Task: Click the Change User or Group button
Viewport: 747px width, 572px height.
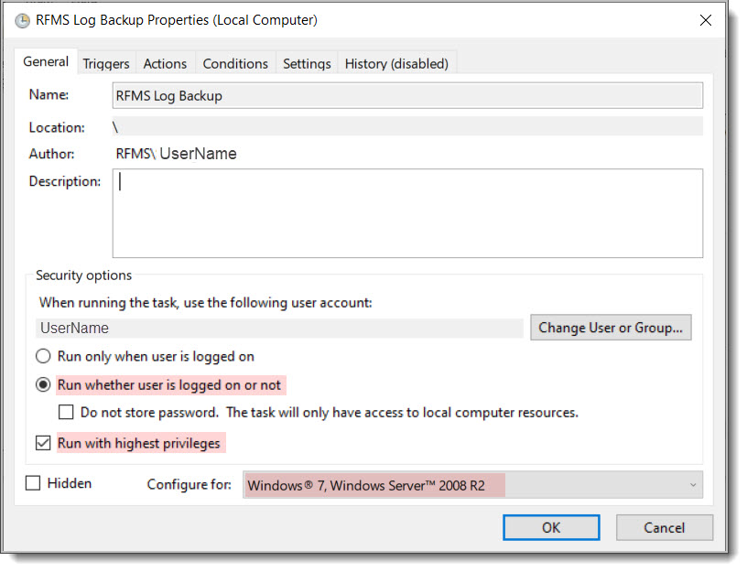Action: [x=611, y=327]
